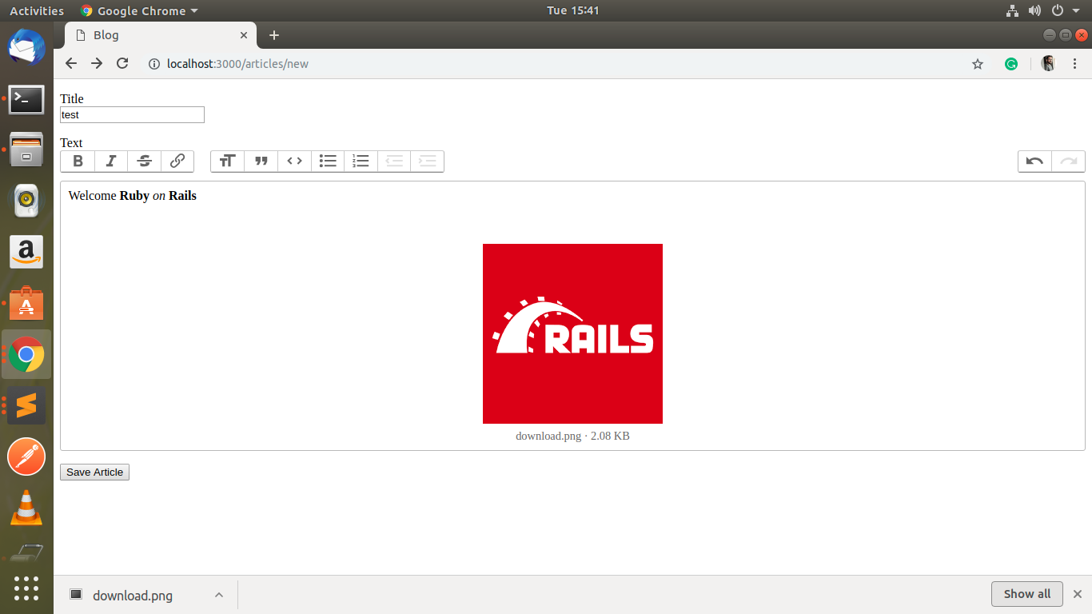Click the "Welcome Ruby on Rails" text line
Screen dimensions: 1092x614
[x=133, y=196]
